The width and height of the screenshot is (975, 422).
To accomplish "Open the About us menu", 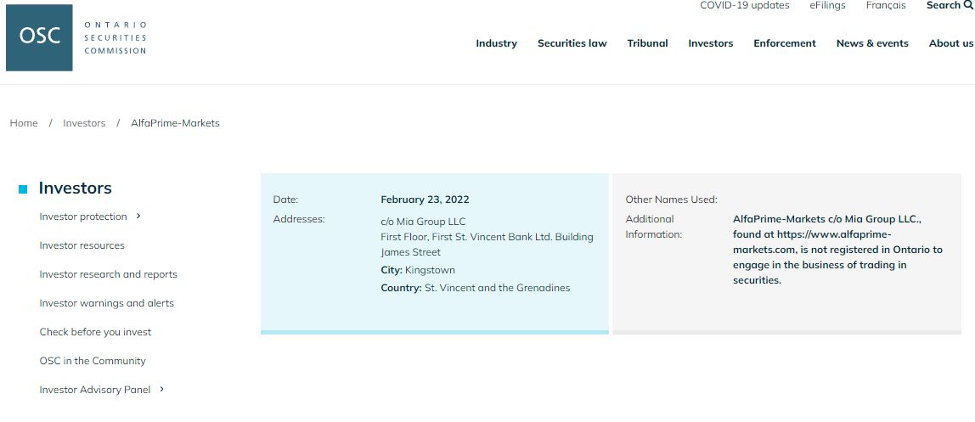I will click(951, 43).
